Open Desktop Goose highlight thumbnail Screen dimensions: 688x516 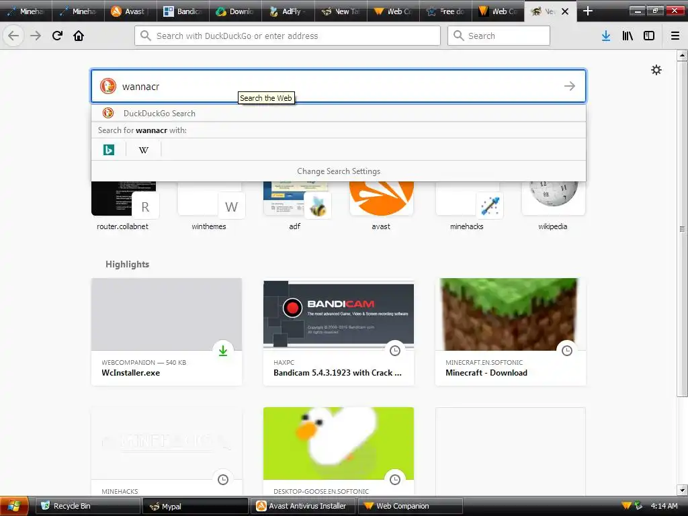click(339, 443)
